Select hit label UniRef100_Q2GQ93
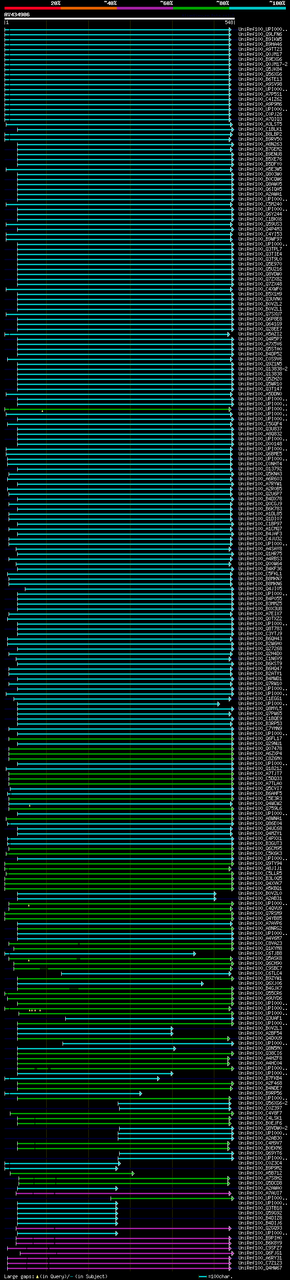This screenshot has height=1280, width=290. [260, 1228]
